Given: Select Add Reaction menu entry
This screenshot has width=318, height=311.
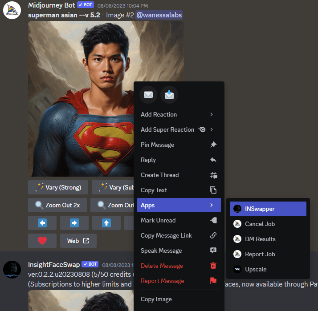Looking at the screenshot, I should (179, 114).
